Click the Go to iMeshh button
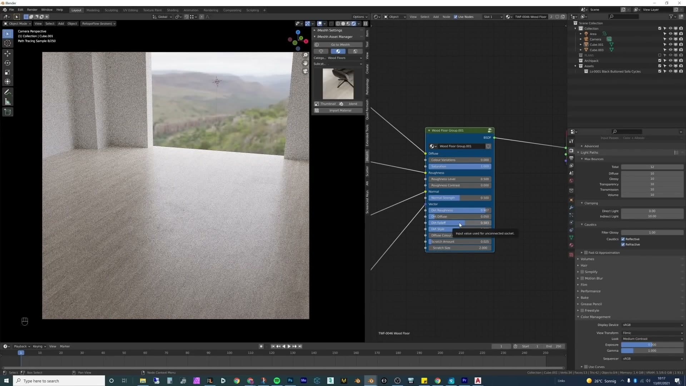686x386 pixels. coord(338,45)
